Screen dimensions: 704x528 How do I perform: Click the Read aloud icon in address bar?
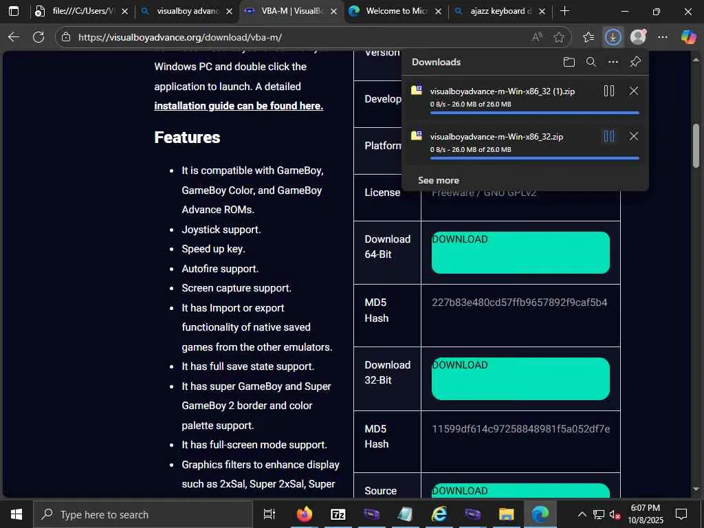(537, 37)
